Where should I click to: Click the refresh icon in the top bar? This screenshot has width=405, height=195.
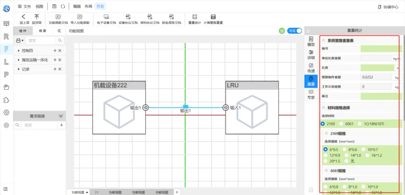pyautogui.click(x=63, y=6)
